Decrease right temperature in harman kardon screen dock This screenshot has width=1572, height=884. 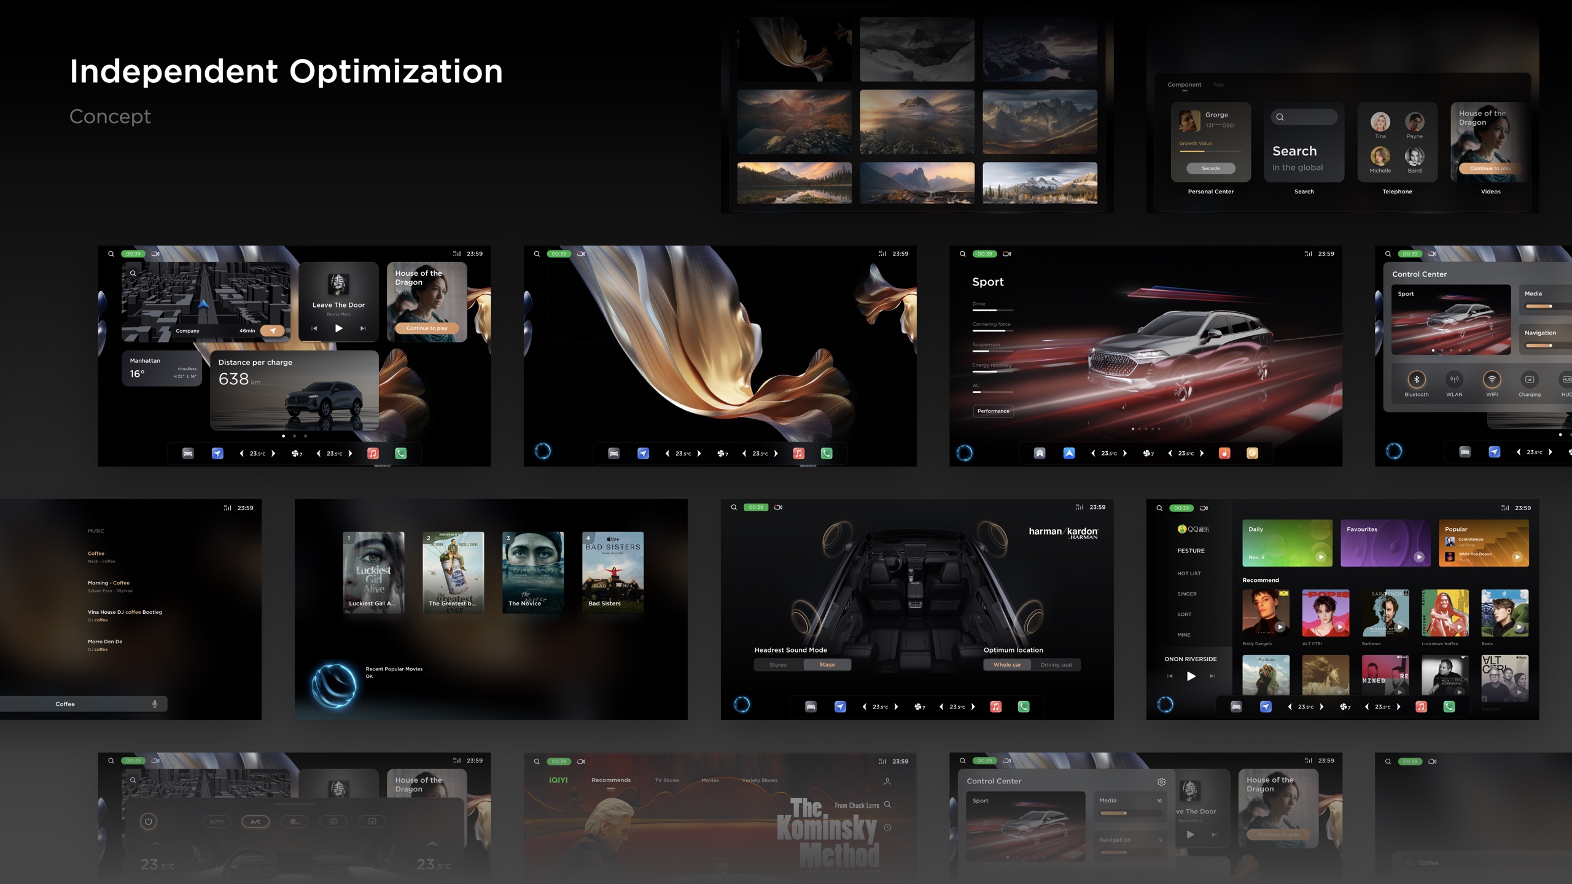(x=941, y=707)
